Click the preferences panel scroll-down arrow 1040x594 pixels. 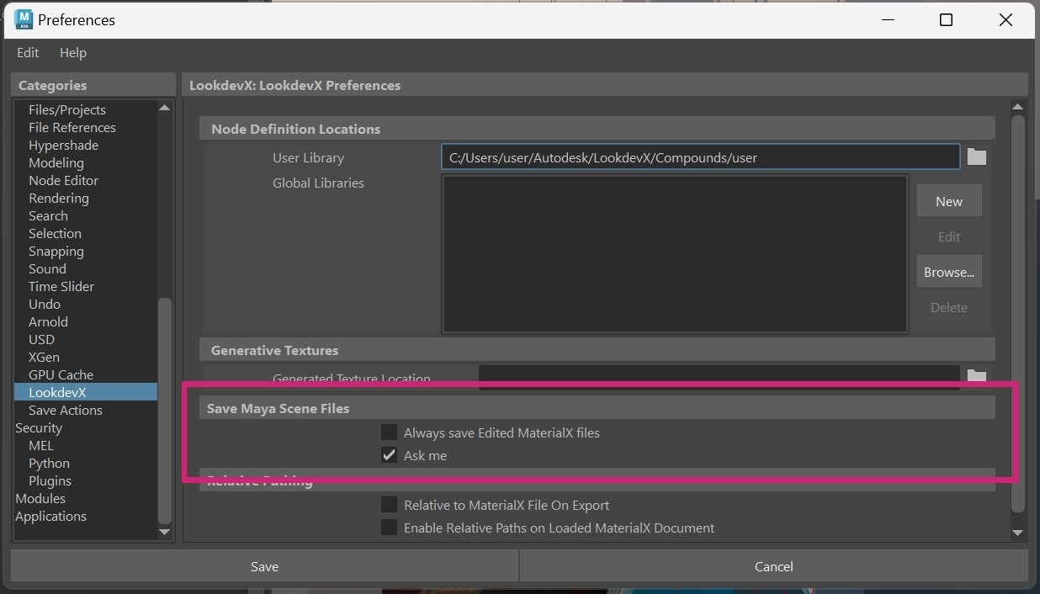tap(1018, 532)
